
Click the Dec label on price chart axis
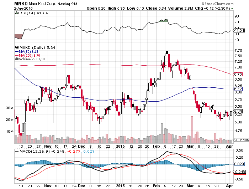coord(81,146)
